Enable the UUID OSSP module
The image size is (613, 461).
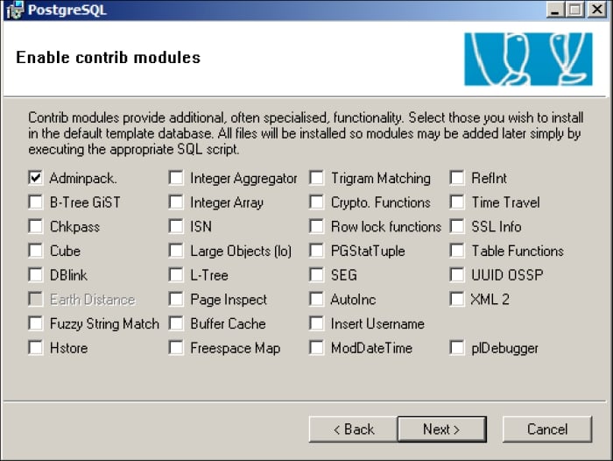click(457, 275)
